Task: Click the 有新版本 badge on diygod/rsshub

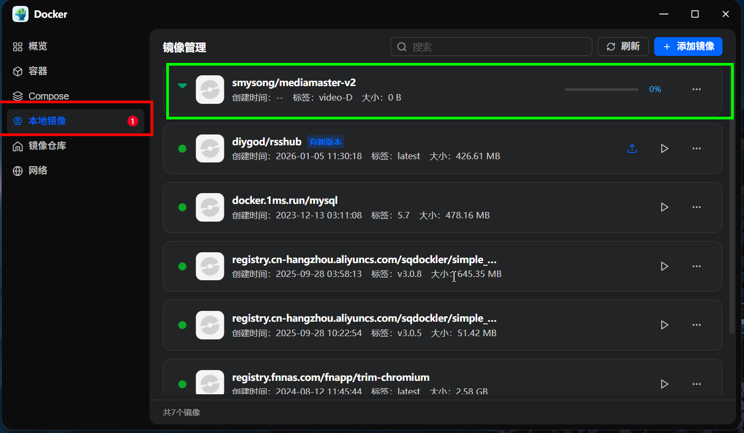Action: (325, 142)
